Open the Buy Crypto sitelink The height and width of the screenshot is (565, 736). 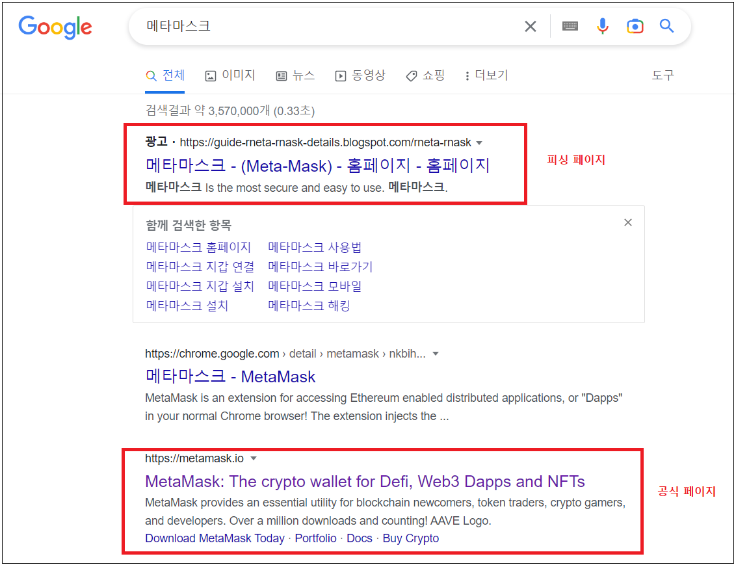(x=411, y=538)
